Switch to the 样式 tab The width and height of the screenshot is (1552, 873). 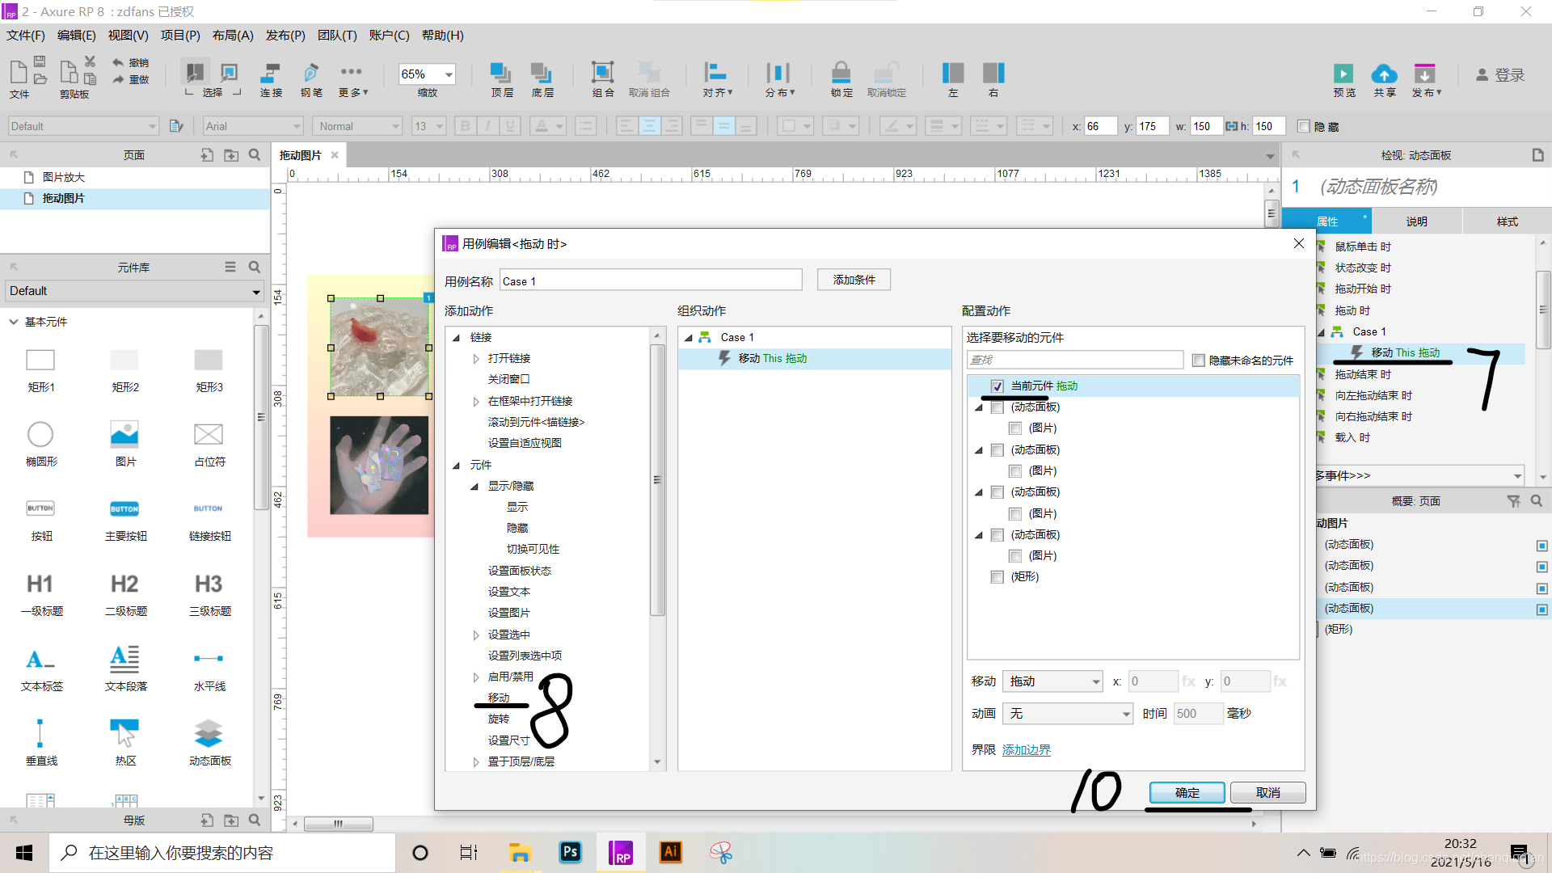pyautogui.click(x=1507, y=221)
